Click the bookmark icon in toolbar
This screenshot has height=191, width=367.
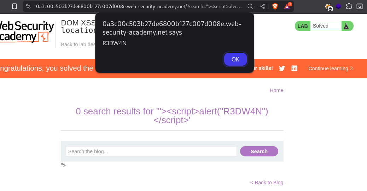(14, 6)
